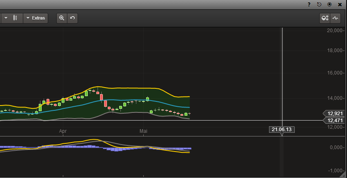Click the history restore icon in title bar

tap(319, 4)
